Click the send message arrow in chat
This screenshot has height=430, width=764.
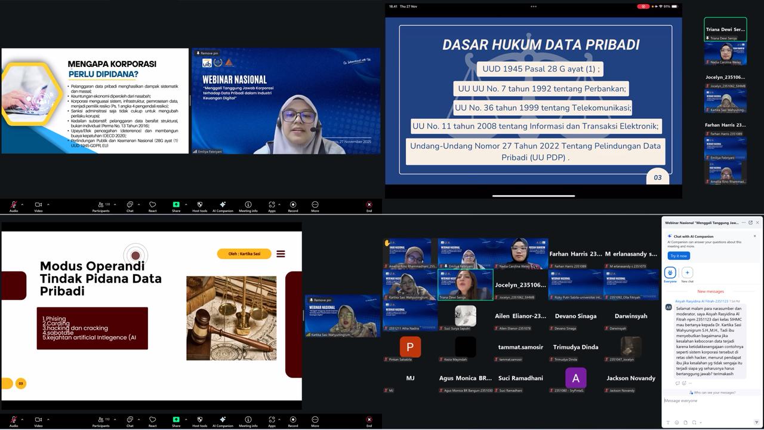point(757,422)
